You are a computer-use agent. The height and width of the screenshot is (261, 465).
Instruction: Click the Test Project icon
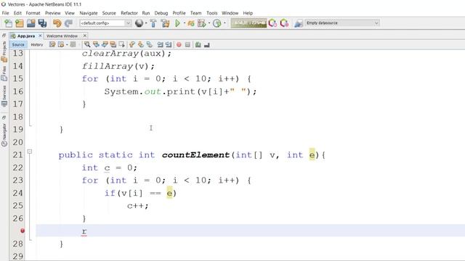[202, 23]
